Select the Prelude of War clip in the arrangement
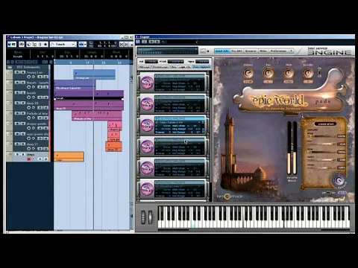358x268 pixels. [97, 115]
